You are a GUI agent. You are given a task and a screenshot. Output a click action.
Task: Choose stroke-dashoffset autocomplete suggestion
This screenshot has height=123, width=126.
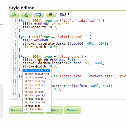(x=37, y=74)
